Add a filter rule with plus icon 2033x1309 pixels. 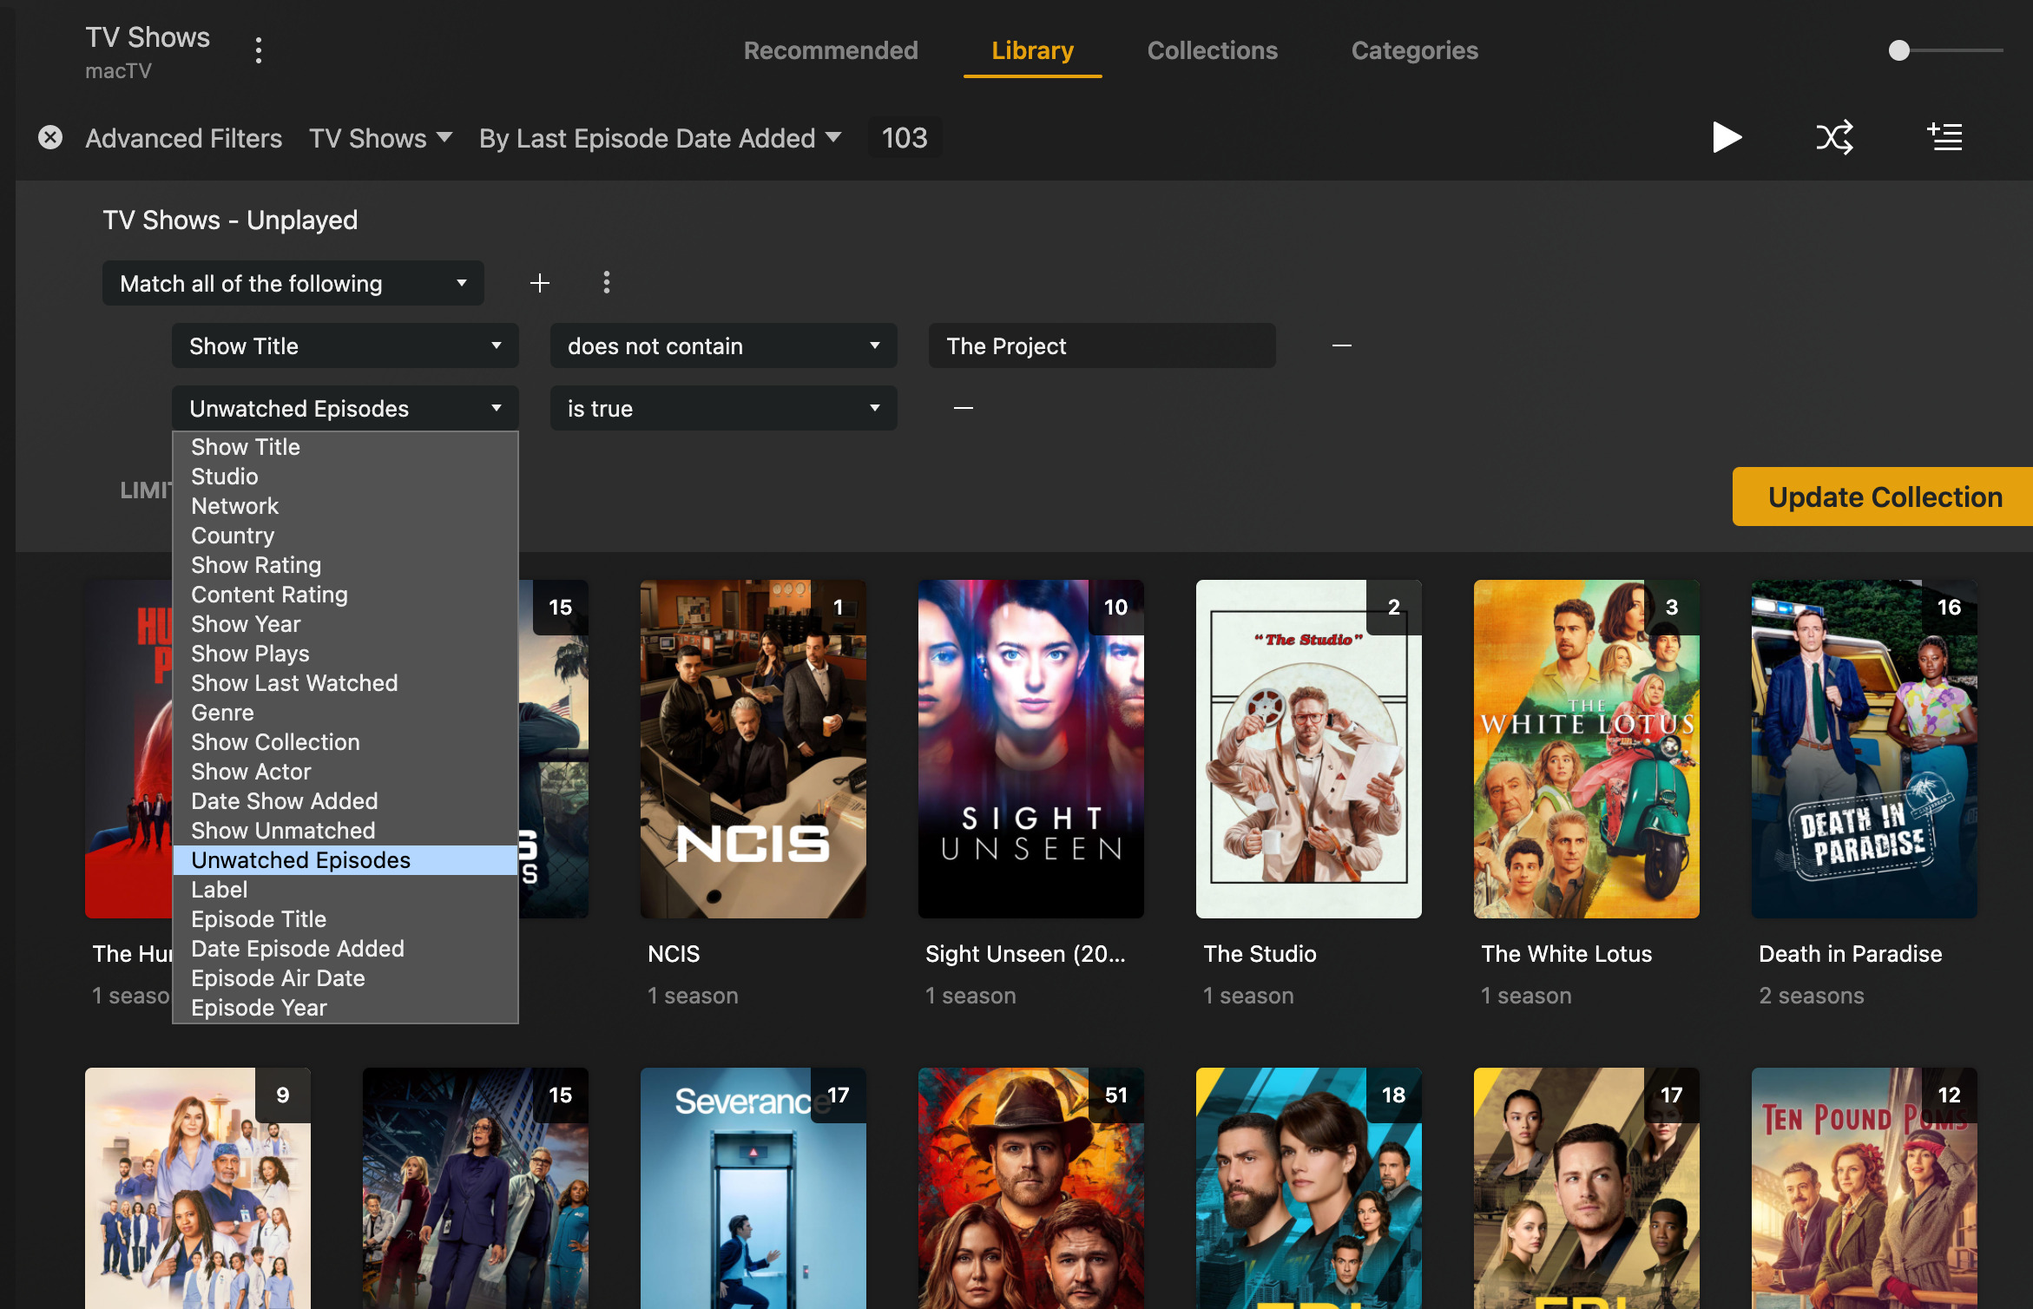[539, 283]
